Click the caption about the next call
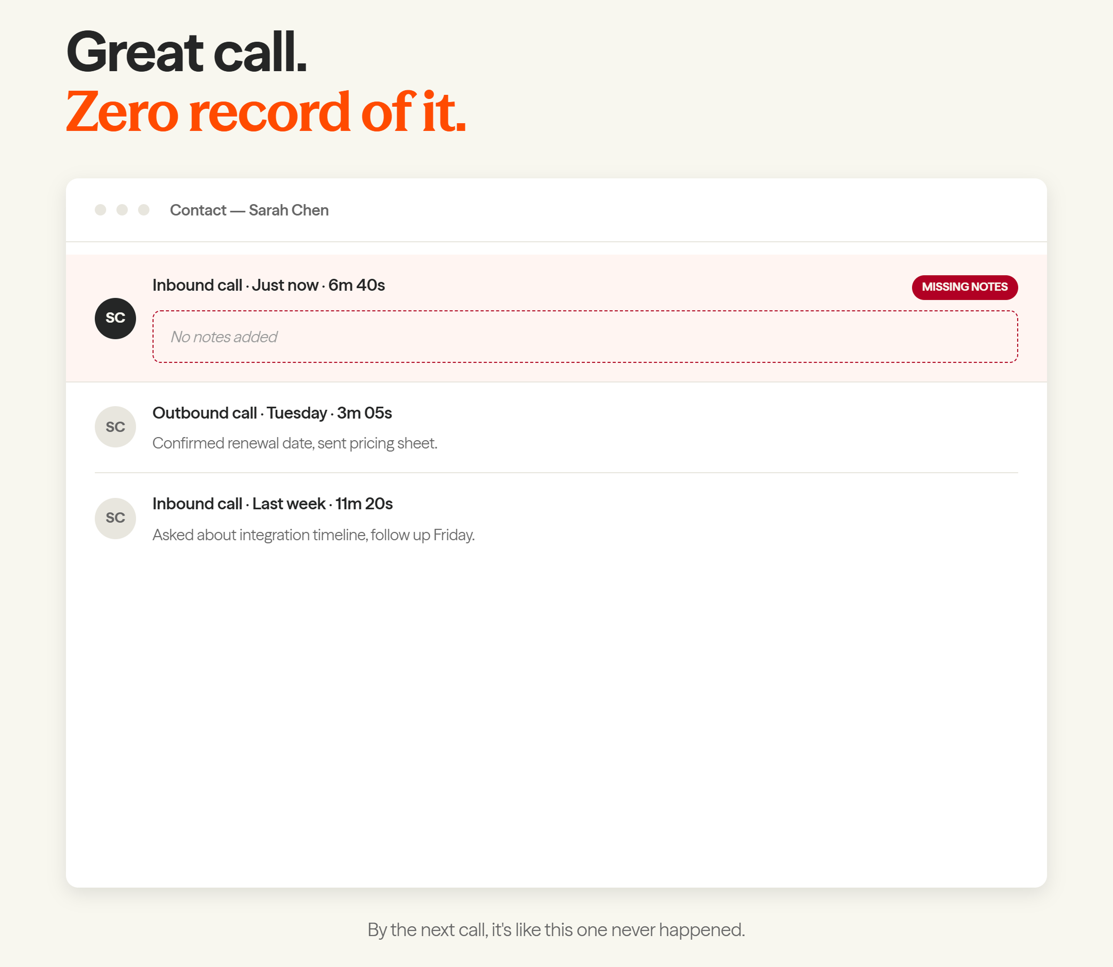The image size is (1113, 967). (x=556, y=930)
